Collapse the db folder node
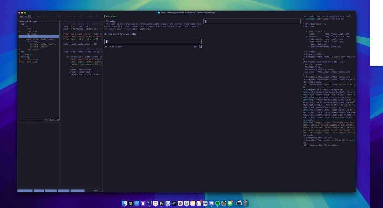Image resolution: width=383 pixels, height=208 pixels. (23, 52)
